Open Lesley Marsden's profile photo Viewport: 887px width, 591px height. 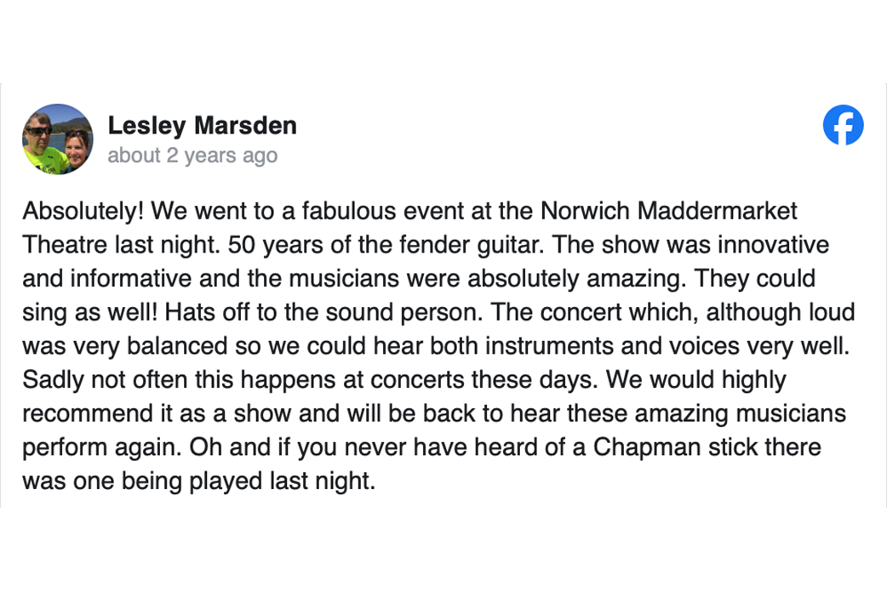pyautogui.click(x=58, y=139)
